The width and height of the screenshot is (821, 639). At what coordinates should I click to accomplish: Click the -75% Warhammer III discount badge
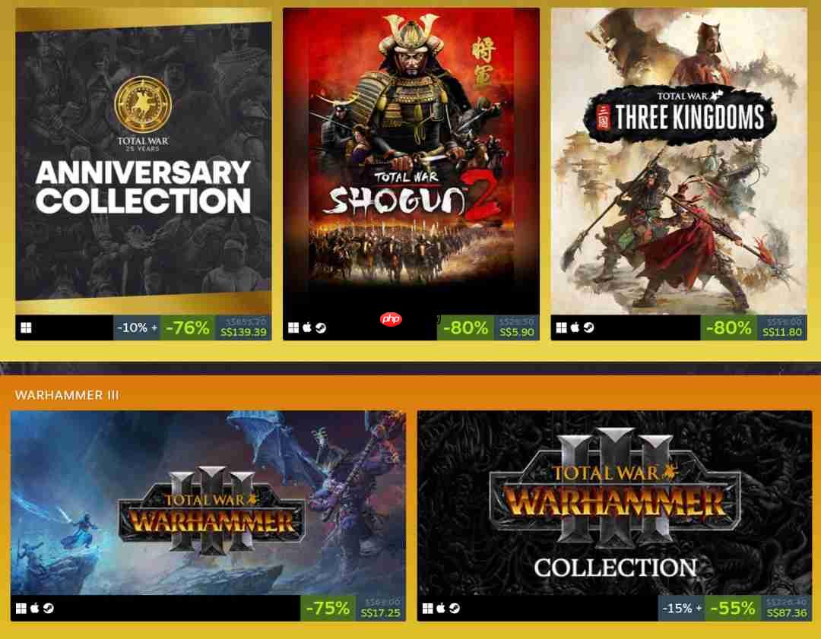(328, 608)
